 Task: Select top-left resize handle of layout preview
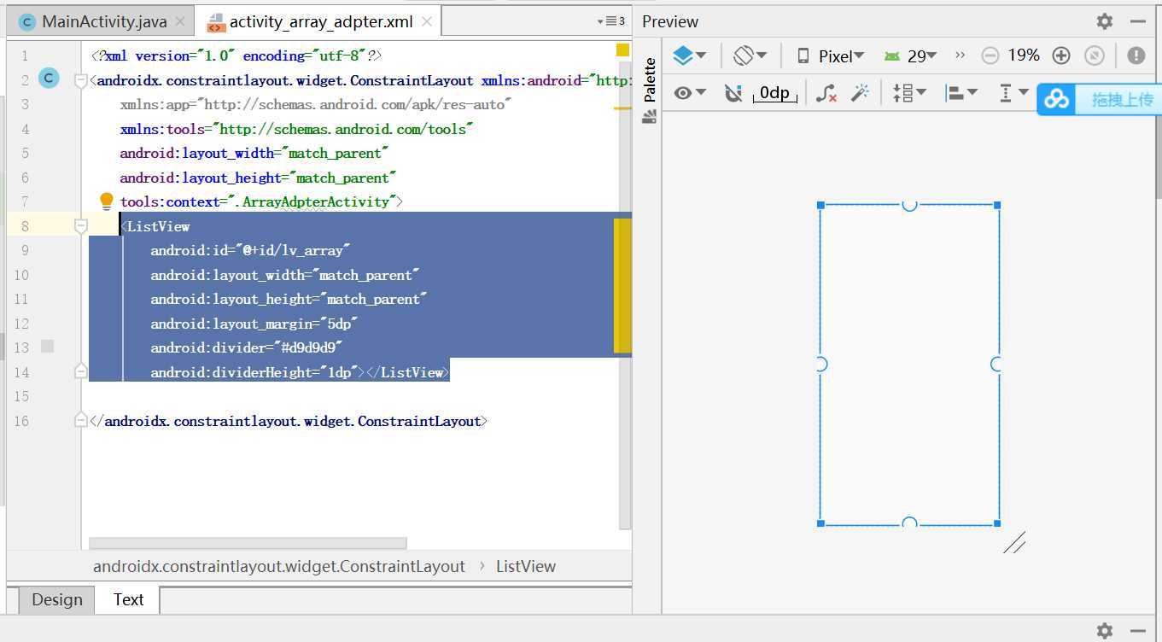point(820,205)
